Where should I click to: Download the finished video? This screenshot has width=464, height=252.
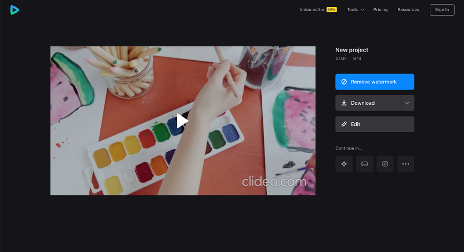pos(368,103)
